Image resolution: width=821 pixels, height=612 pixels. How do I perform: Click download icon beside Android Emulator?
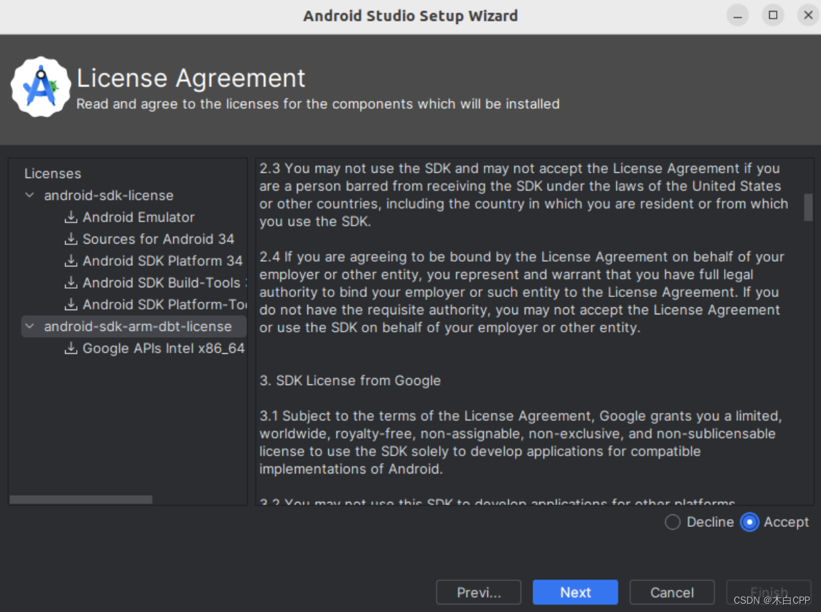coord(71,217)
